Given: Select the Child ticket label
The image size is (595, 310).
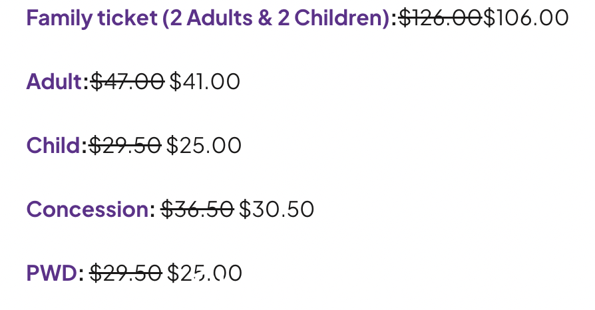Looking at the screenshot, I should pyautogui.click(x=53, y=145).
